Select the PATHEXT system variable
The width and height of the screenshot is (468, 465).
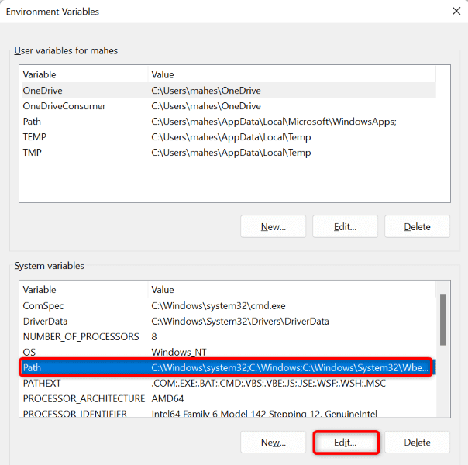229,383
